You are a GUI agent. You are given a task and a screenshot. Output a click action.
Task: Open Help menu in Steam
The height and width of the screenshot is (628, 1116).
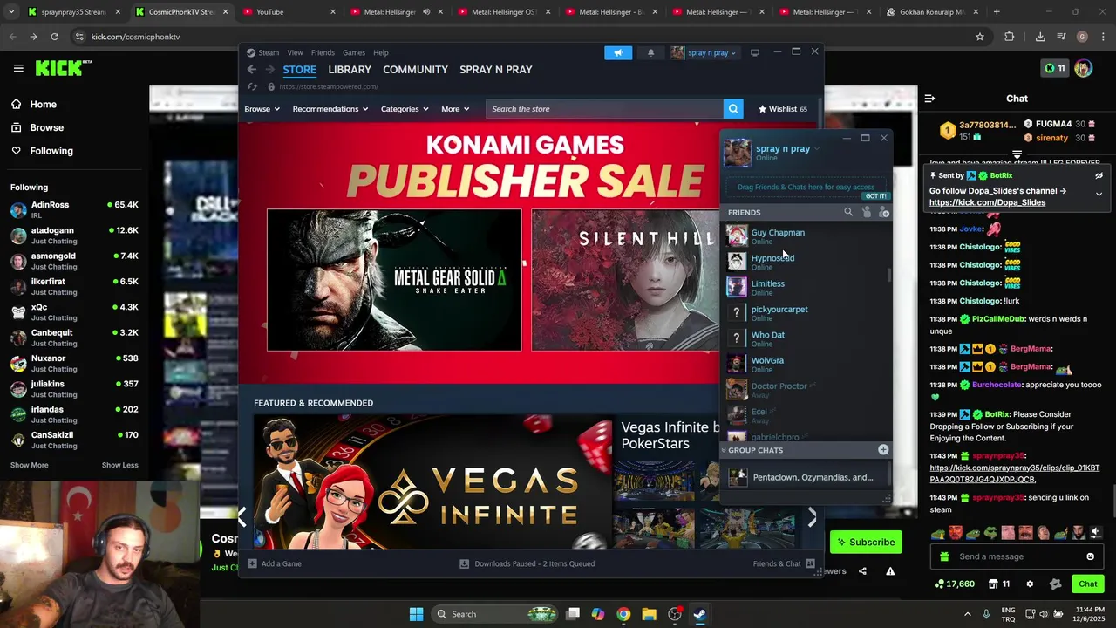(x=381, y=52)
